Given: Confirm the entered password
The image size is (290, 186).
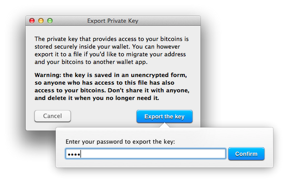Looking at the screenshot, I should click(246, 154).
